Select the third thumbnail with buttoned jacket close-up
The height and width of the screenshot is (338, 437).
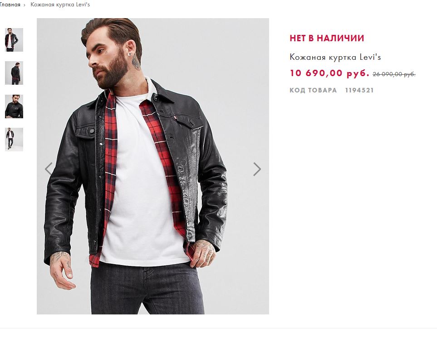tap(14, 106)
